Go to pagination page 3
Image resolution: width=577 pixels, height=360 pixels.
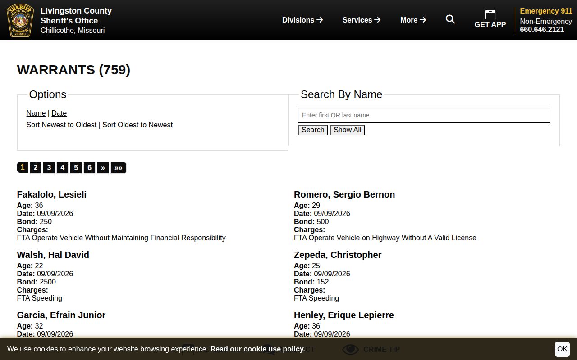(49, 168)
